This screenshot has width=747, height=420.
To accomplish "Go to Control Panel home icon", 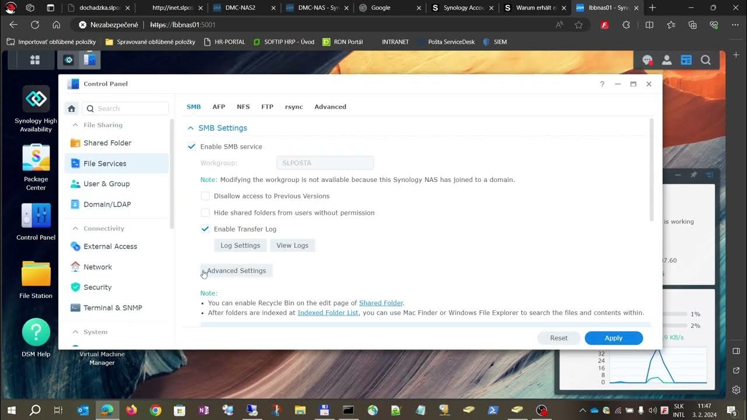I will 71,108.
